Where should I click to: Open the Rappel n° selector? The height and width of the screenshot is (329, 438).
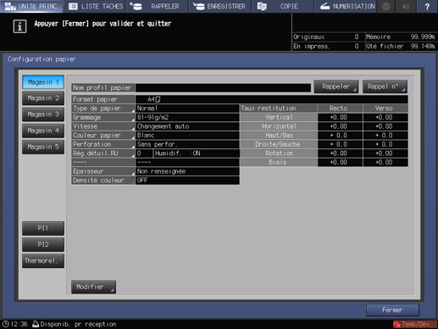pos(385,86)
